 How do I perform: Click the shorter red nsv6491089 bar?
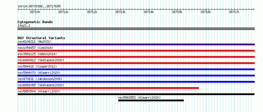108,88
